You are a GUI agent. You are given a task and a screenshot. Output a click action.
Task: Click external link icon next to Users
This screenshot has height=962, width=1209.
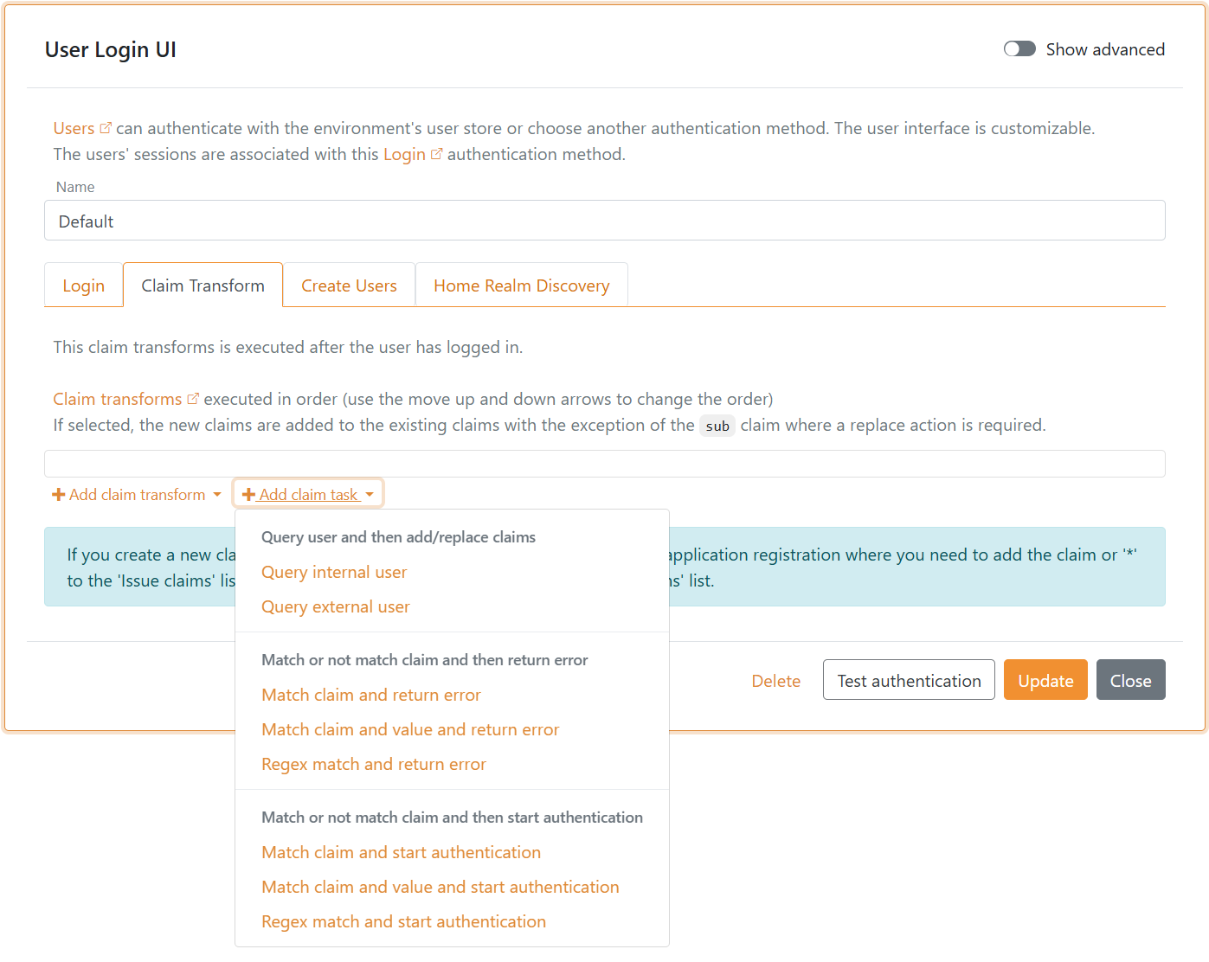tap(106, 128)
